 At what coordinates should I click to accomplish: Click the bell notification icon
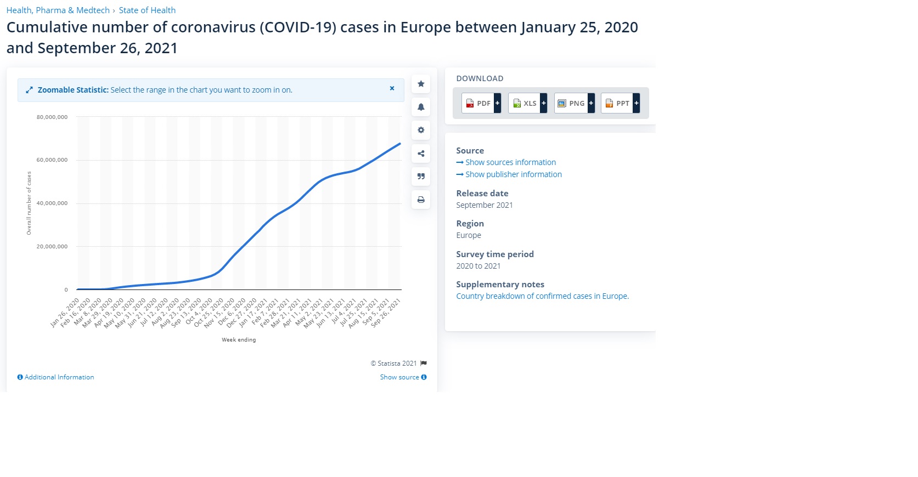[421, 107]
